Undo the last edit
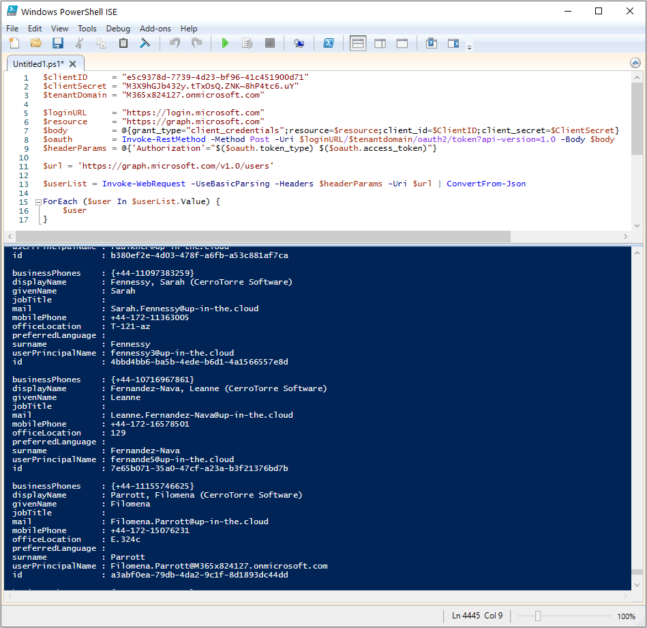Image resolution: width=647 pixels, height=628 pixels. (x=174, y=42)
